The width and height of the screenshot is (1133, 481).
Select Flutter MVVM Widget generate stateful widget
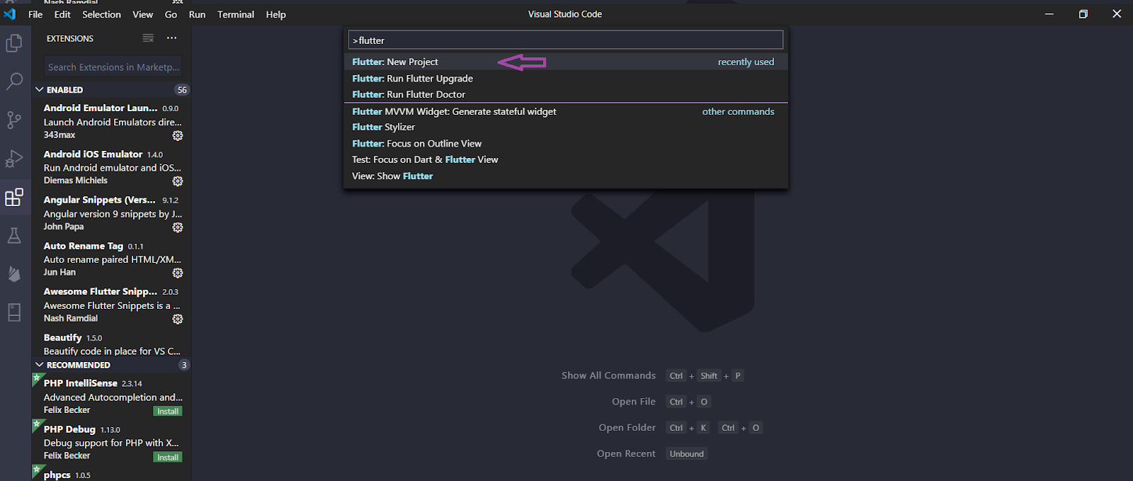tap(565, 111)
